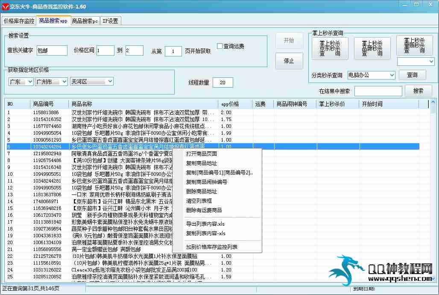439x295 pixels.
Task: Click the 查询 button beside 电脑办公
Action: pyautogui.click(x=412, y=75)
